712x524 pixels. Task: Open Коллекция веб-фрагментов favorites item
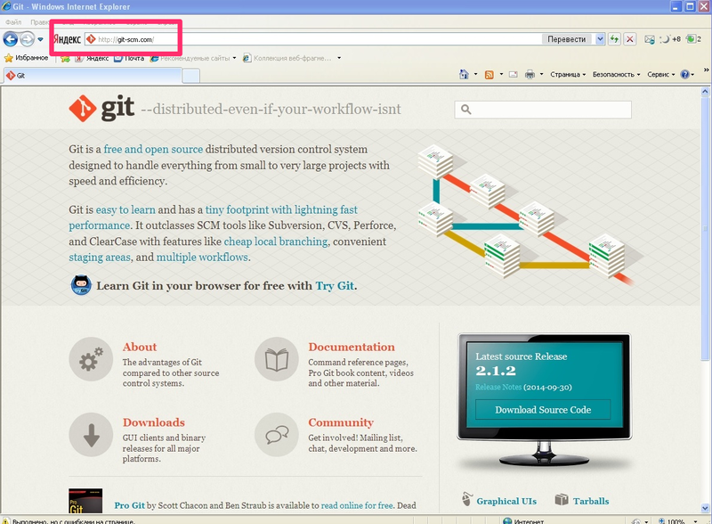(287, 58)
